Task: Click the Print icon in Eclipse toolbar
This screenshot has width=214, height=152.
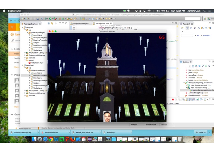Action: click(38, 18)
